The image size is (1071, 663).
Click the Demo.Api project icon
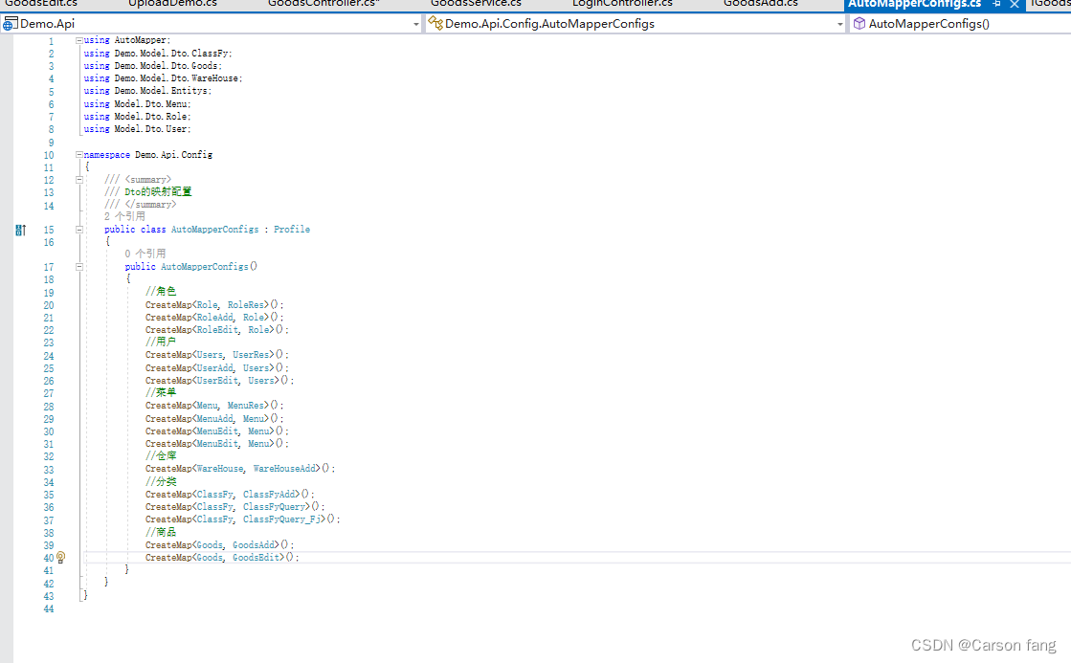[x=10, y=24]
